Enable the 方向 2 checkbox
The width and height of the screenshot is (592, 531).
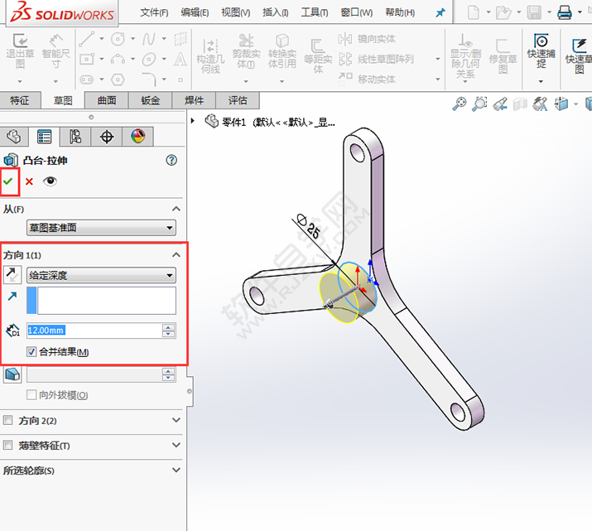point(8,420)
